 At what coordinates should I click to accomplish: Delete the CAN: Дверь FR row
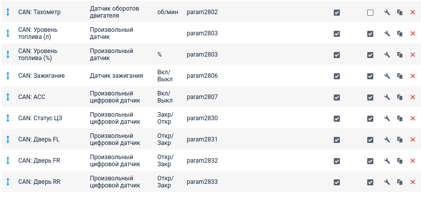coord(413,161)
